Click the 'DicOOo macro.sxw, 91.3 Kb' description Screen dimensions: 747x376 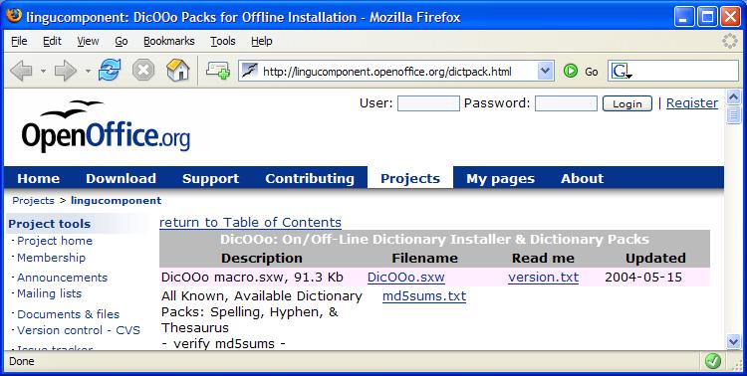252,277
